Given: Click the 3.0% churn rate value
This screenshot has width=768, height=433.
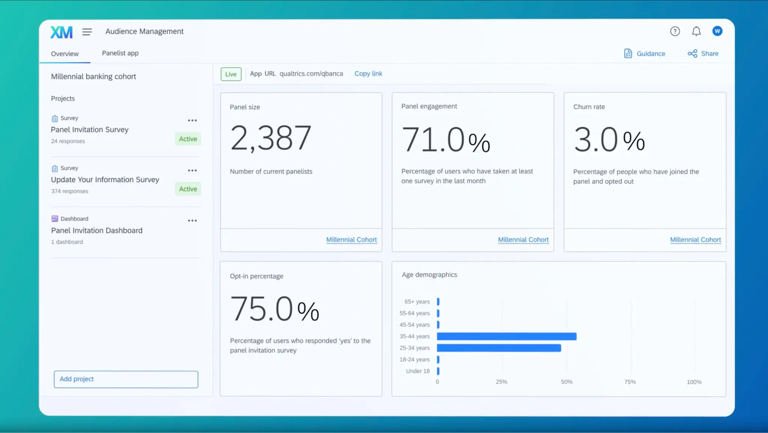Looking at the screenshot, I should click(609, 140).
